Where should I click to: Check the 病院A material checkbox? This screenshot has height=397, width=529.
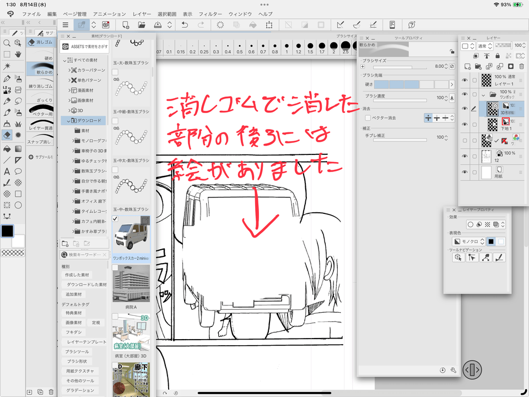(115, 267)
